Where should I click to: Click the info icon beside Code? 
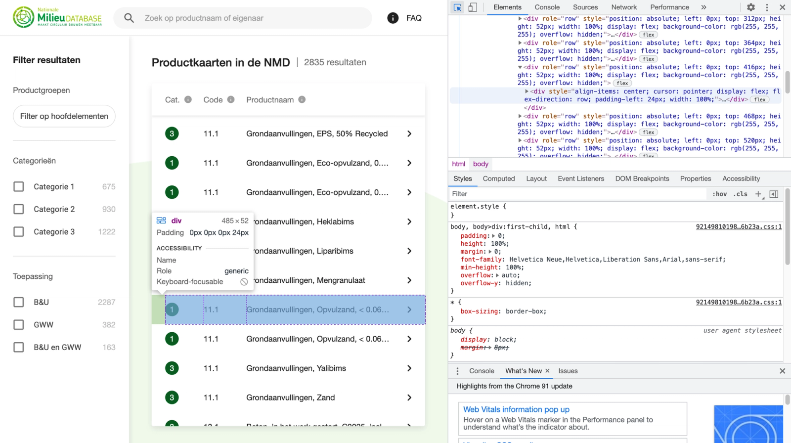(x=231, y=99)
